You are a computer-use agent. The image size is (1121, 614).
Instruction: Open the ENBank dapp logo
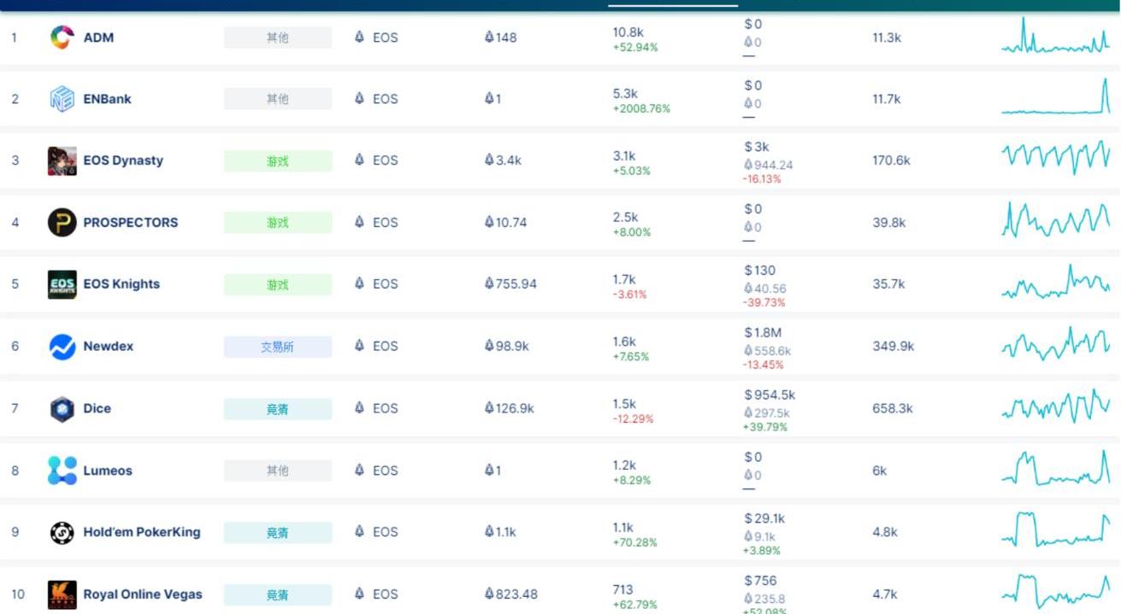coord(62,99)
